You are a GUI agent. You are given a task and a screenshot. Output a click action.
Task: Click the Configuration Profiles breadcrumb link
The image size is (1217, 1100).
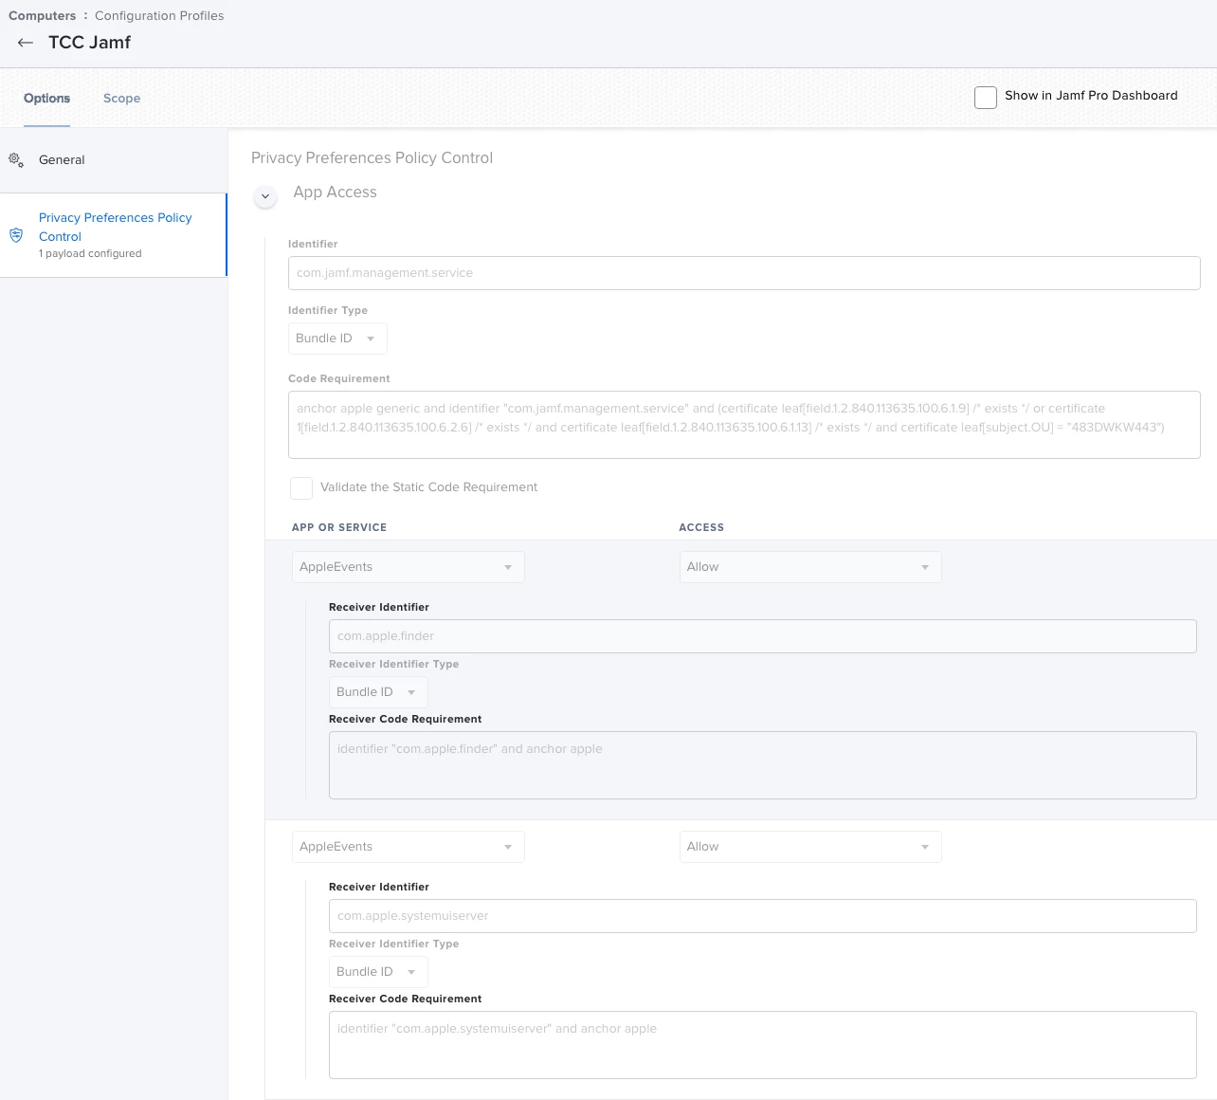(159, 16)
